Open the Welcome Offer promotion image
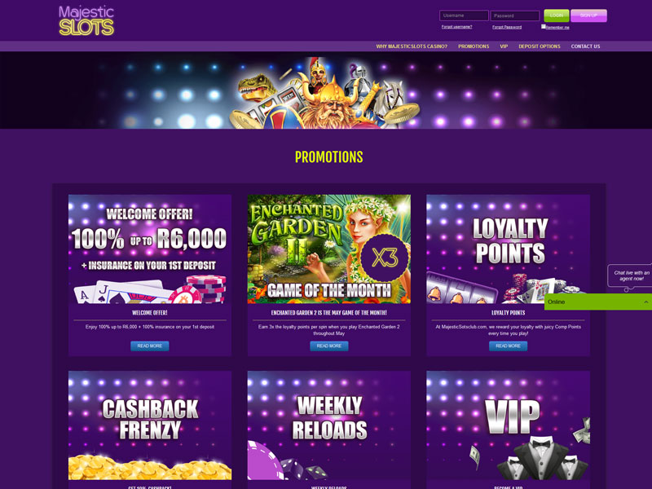652x489 pixels. pos(150,249)
